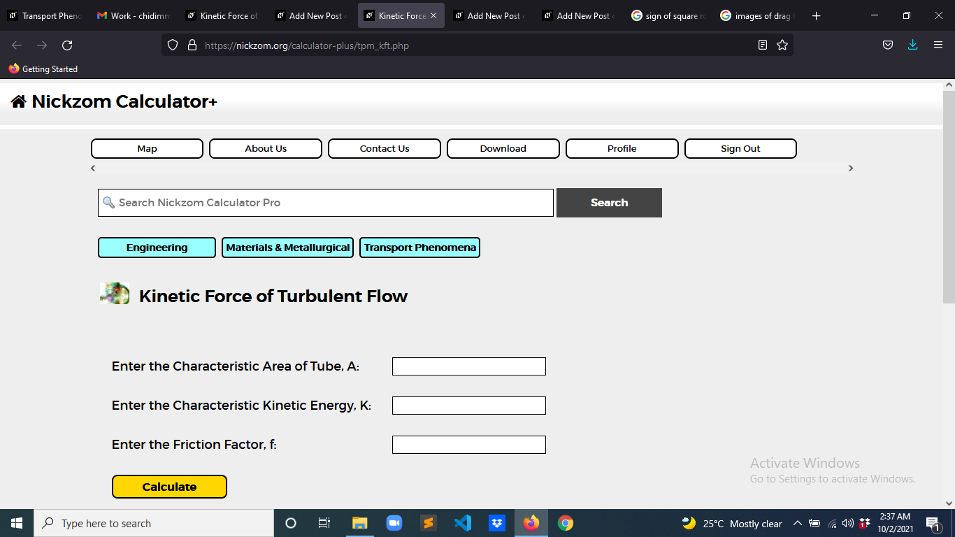Select the Engineering breadcrumb
The height and width of the screenshot is (537, 955).
[x=157, y=248]
